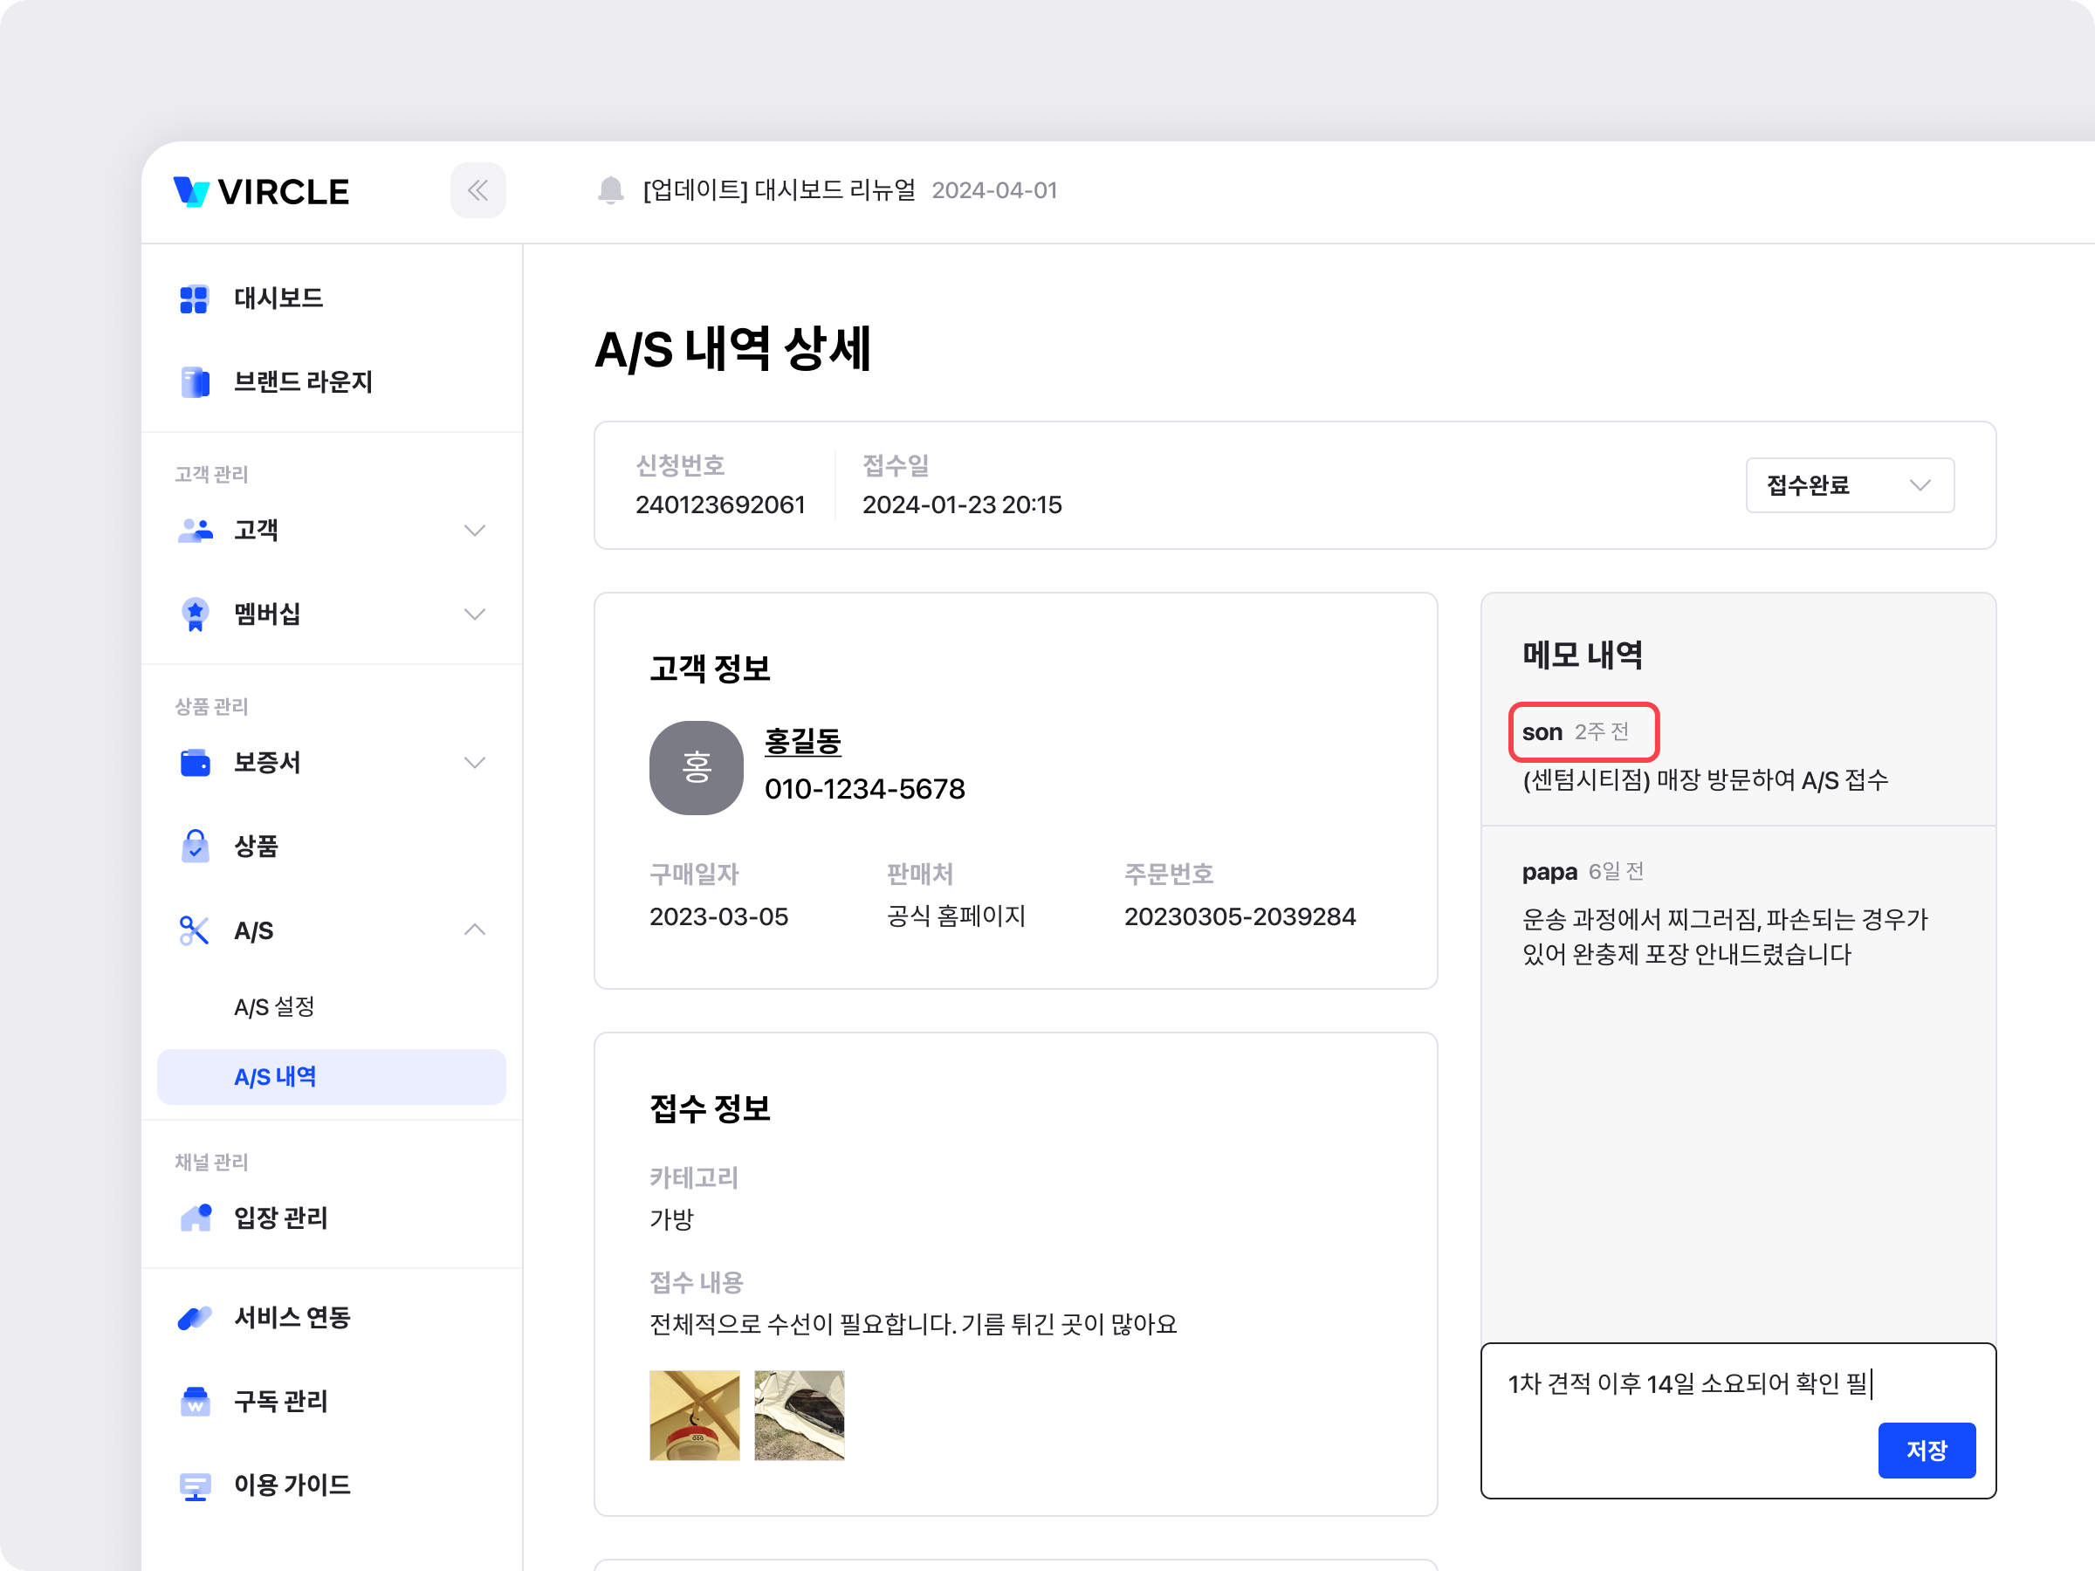Screen dimensions: 2095x1571
Task: Open the 대시보드 리뉴얼 update notice
Action: click(780, 190)
